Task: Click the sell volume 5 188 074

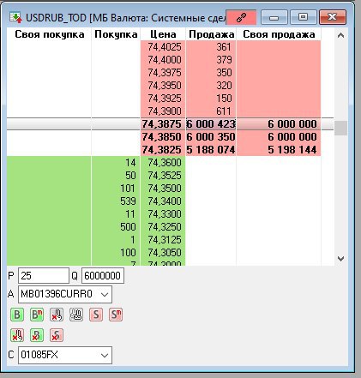Action: [211, 150]
